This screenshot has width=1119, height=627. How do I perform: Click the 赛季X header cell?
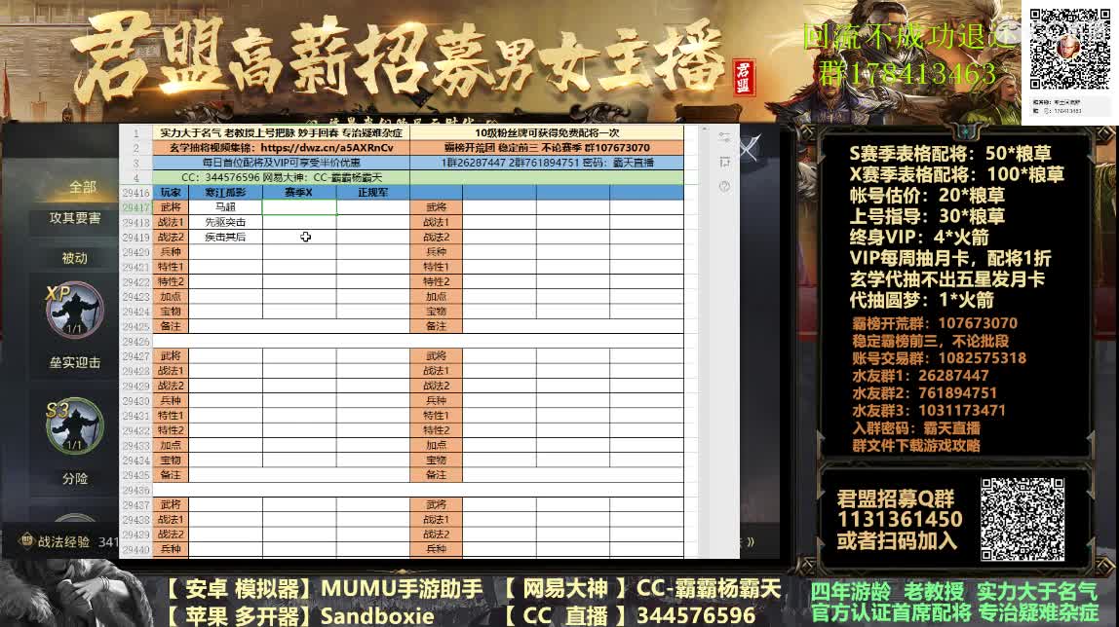coord(299,193)
